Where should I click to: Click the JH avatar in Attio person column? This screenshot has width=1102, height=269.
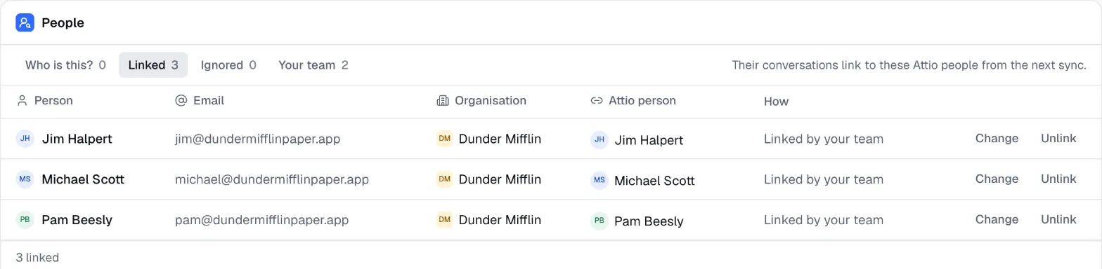click(x=599, y=139)
